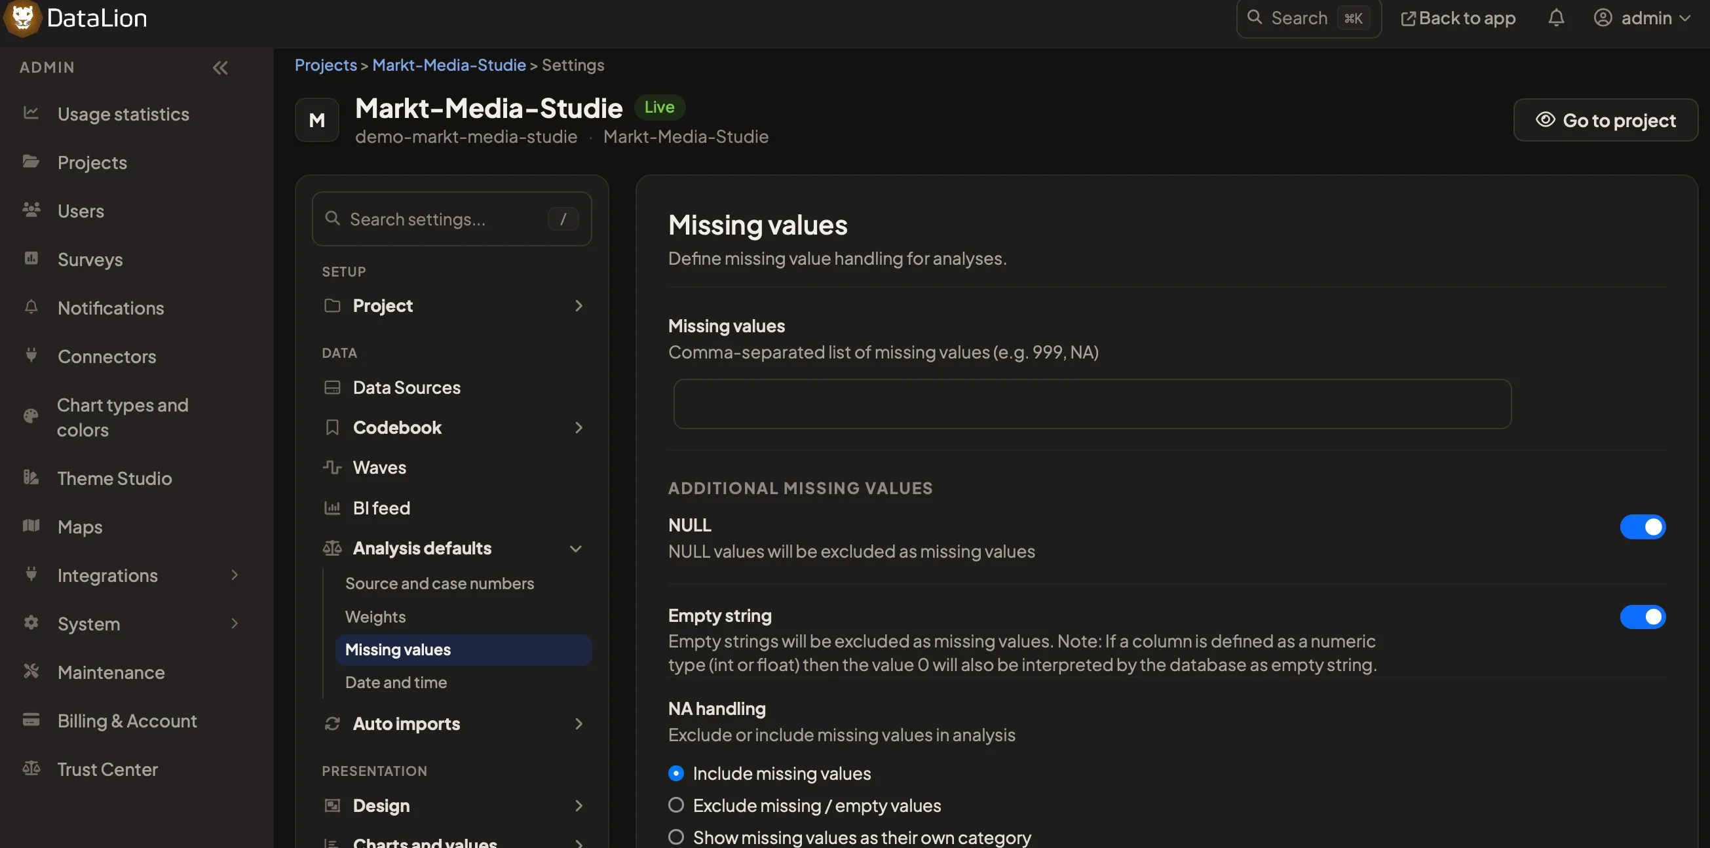Toggle the NULL missing values switch

1643,528
